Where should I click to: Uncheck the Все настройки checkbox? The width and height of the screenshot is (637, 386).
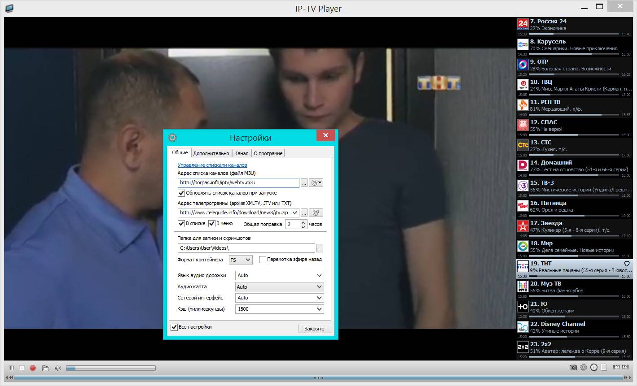(x=174, y=327)
